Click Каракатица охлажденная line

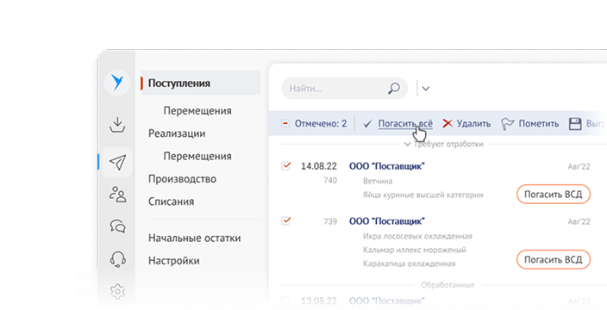pos(409,264)
